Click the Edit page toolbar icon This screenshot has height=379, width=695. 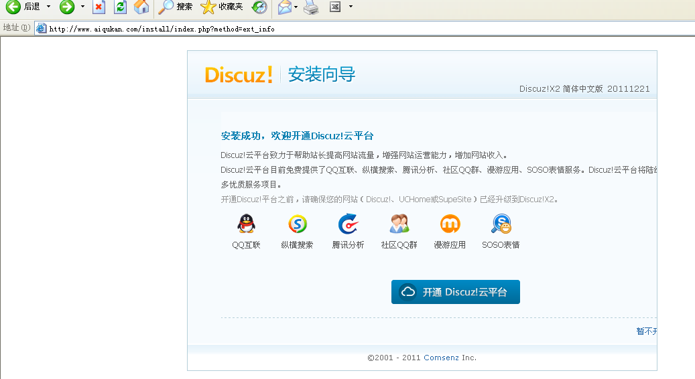tap(335, 7)
